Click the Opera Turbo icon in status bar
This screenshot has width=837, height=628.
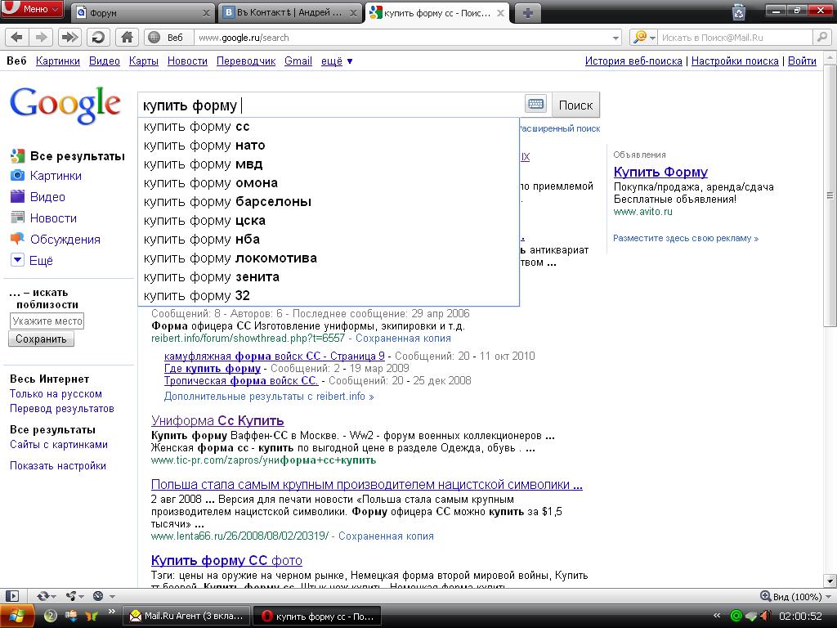tap(98, 596)
